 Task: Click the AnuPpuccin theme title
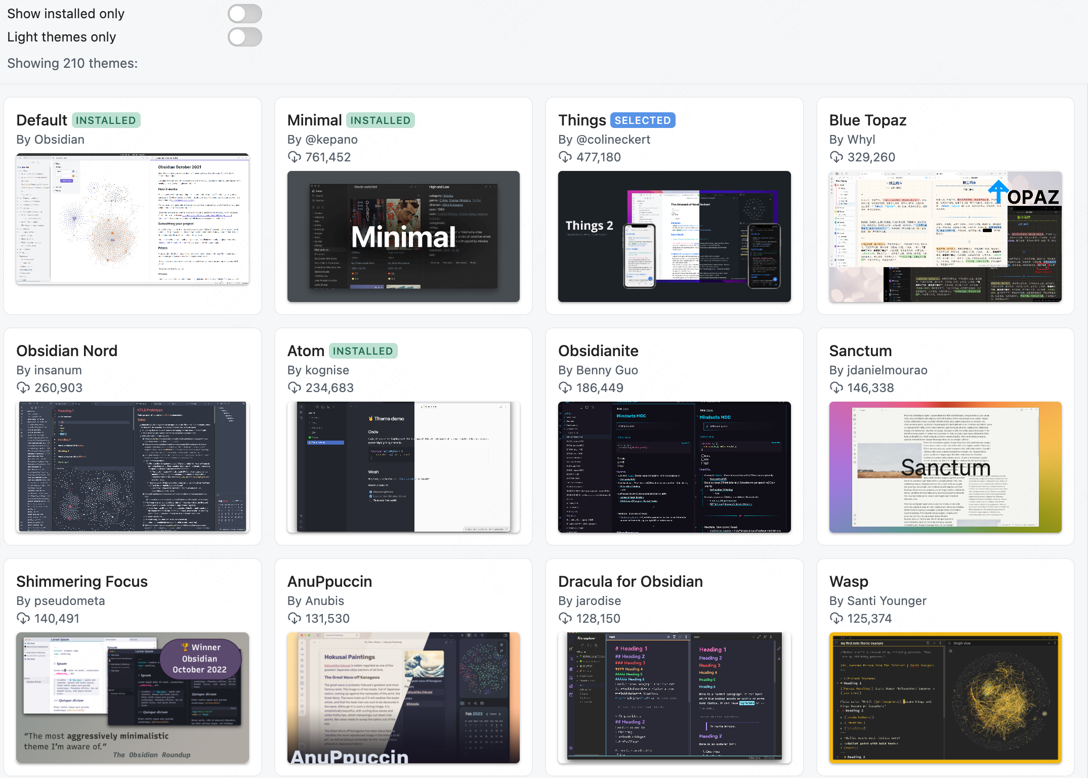point(329,582)
